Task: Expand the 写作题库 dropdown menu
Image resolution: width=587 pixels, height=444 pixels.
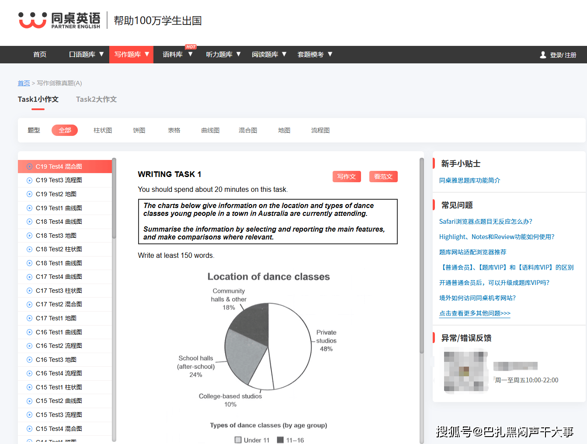Action: point(131,54)
